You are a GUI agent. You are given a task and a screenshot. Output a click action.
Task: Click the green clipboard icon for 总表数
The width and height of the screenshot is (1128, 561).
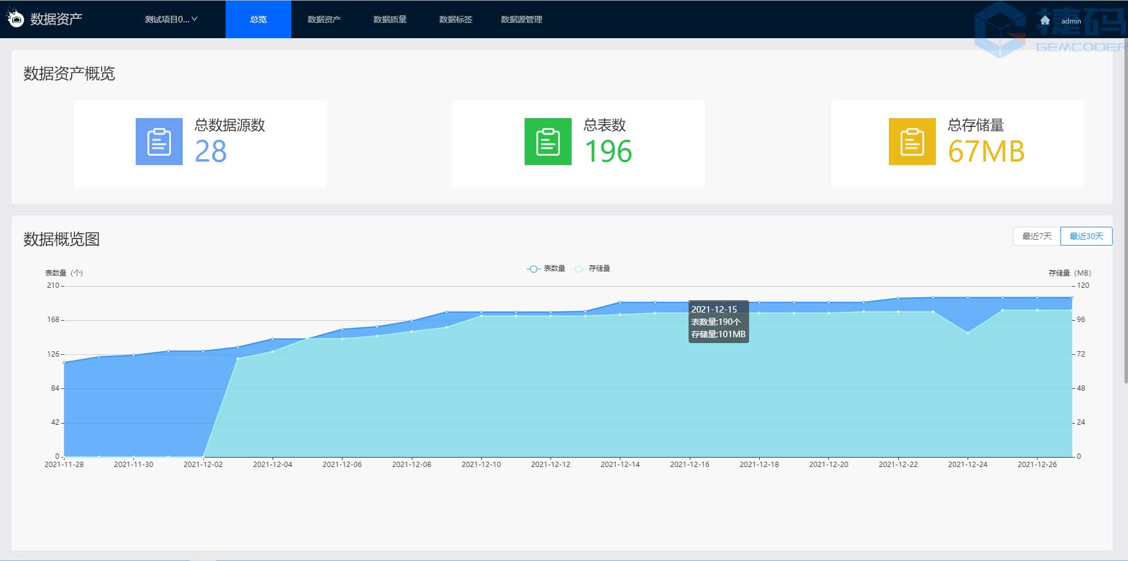point(548,142)
